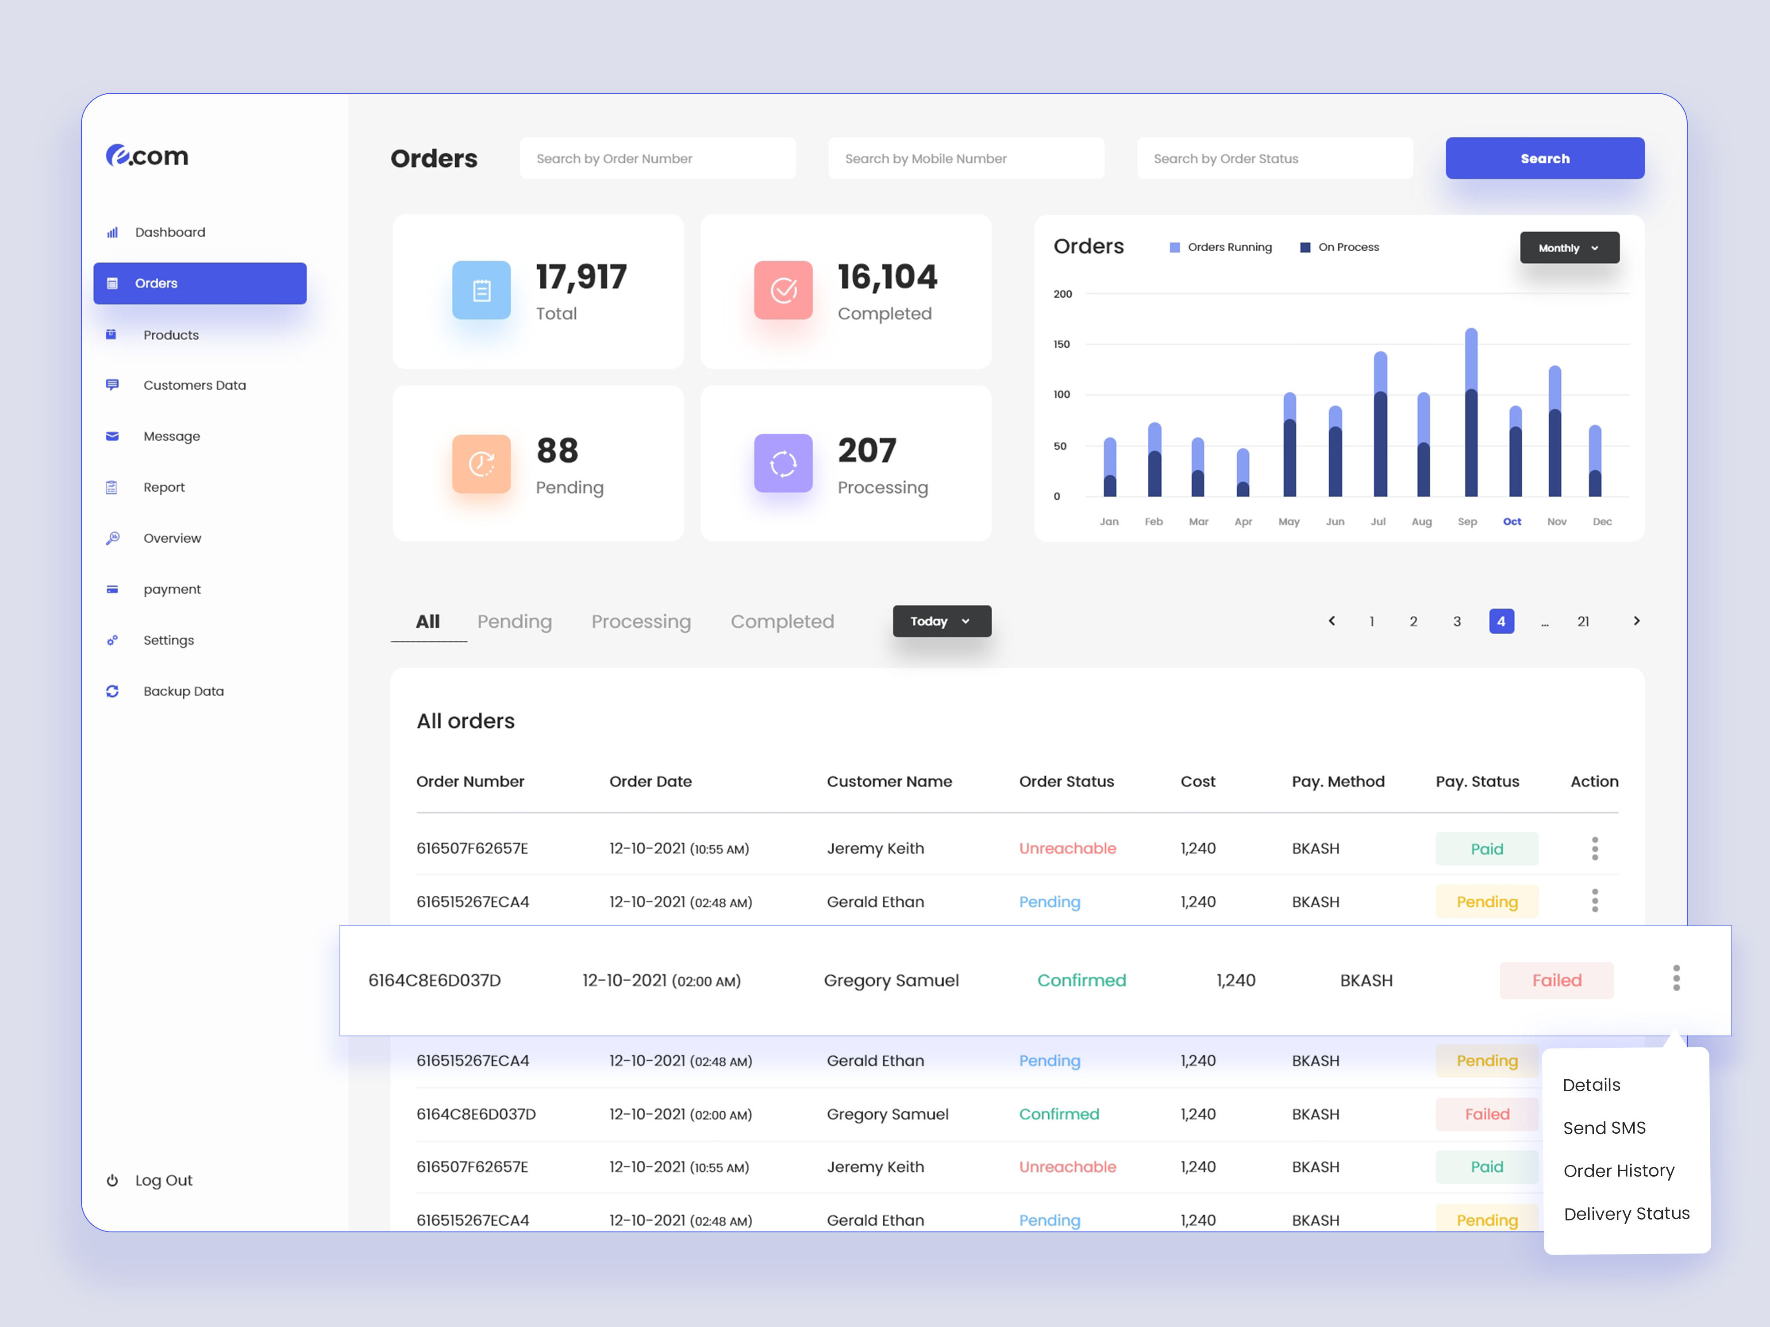1770x1327 pixels.
Task: Jump to page 21
Action: point(1583,621)
